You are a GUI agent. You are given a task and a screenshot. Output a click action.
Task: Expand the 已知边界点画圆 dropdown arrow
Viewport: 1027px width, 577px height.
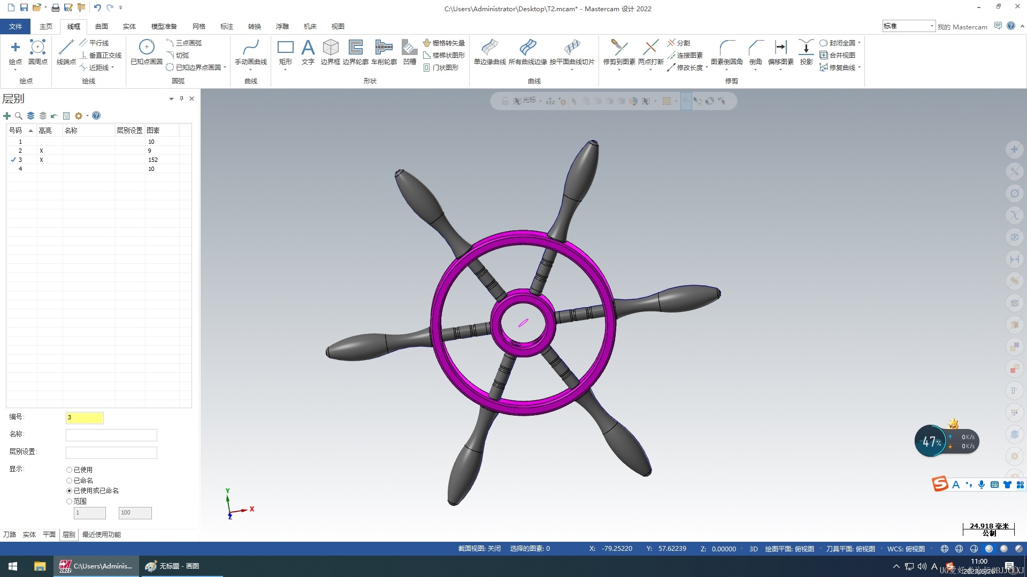click(x=225, y=68)
